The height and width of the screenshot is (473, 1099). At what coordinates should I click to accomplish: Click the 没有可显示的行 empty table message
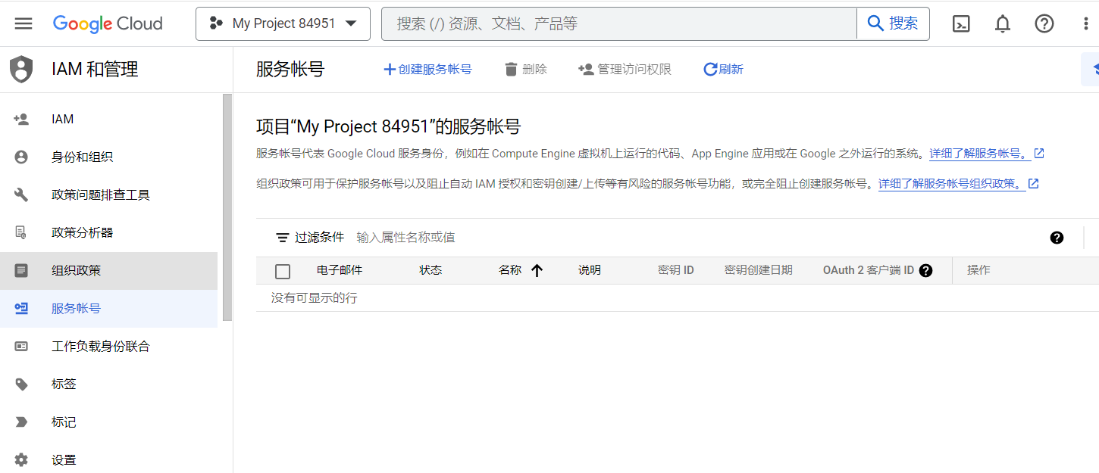click(x=314, y=298)
